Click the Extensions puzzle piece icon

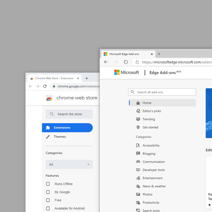48,128
